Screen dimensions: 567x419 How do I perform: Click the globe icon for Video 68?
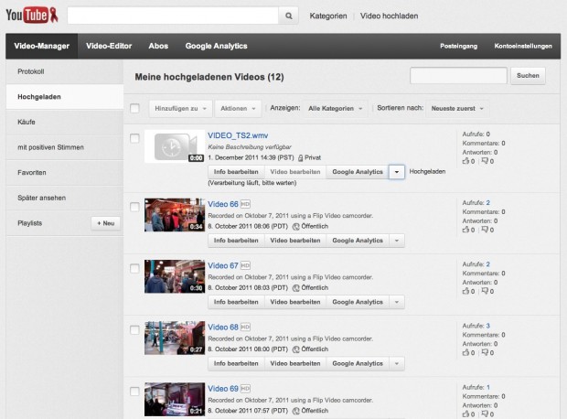[295, 349]
